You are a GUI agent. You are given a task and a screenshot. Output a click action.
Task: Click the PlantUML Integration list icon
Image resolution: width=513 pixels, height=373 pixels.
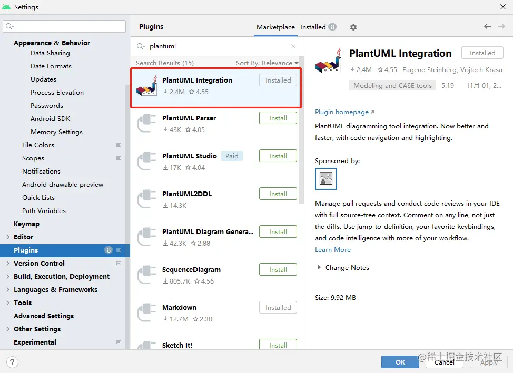pyautogui.click(x=146, y=86)
